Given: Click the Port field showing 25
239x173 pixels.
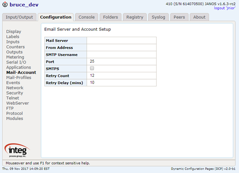Looking at the screenshot, I should pos(121,62).
